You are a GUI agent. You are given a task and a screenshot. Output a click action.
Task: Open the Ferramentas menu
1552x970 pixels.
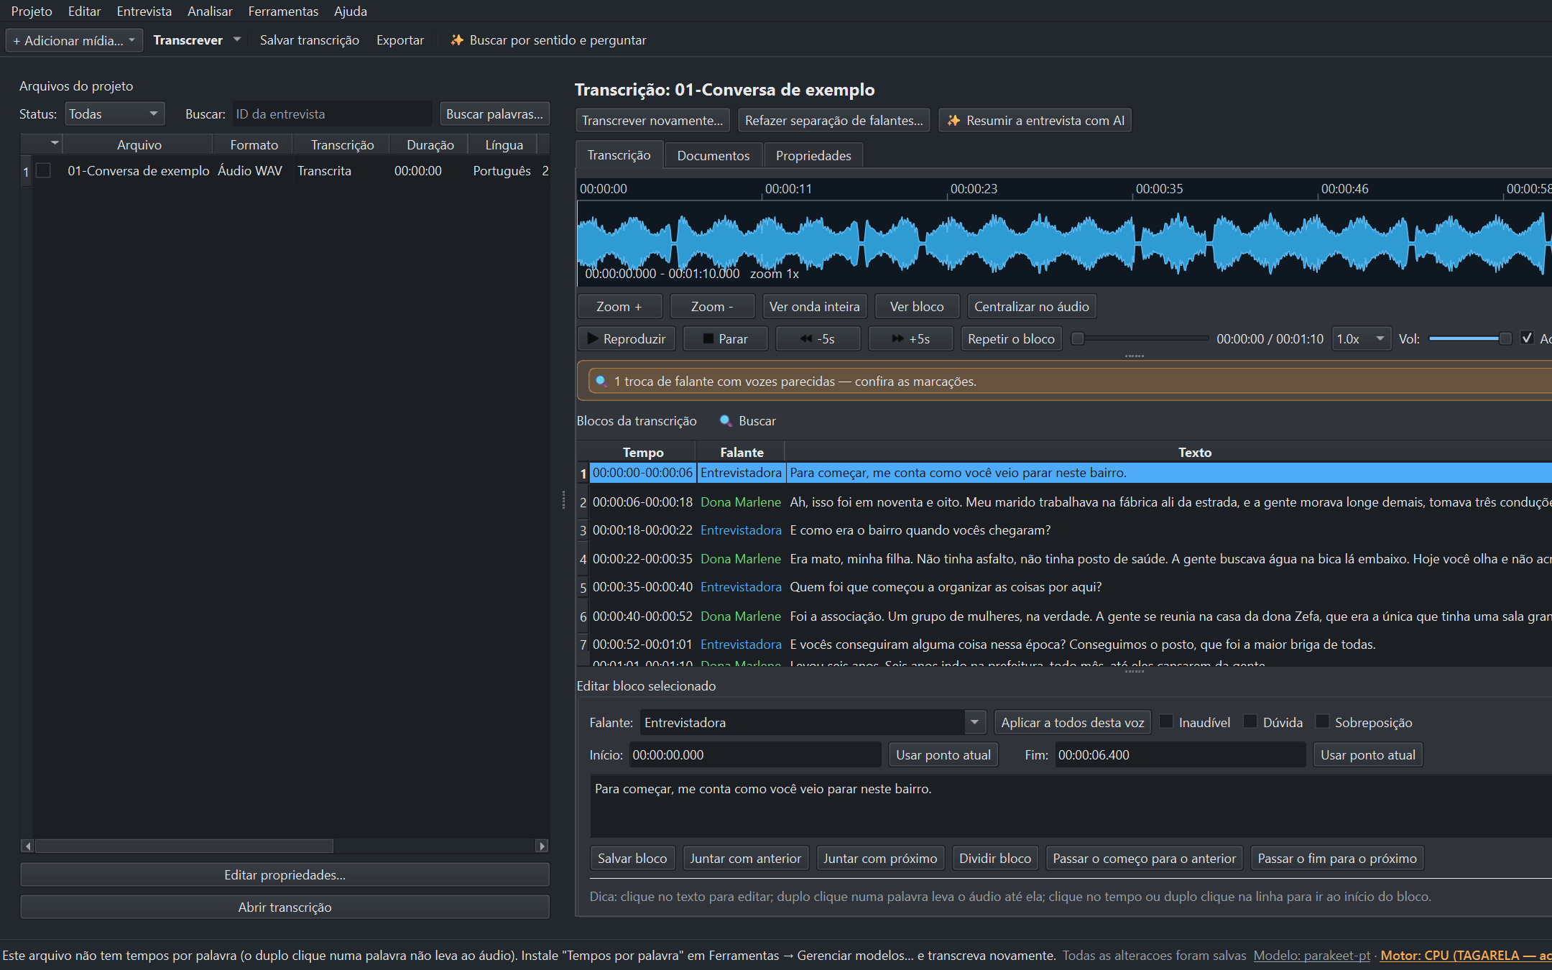point(283,11)
